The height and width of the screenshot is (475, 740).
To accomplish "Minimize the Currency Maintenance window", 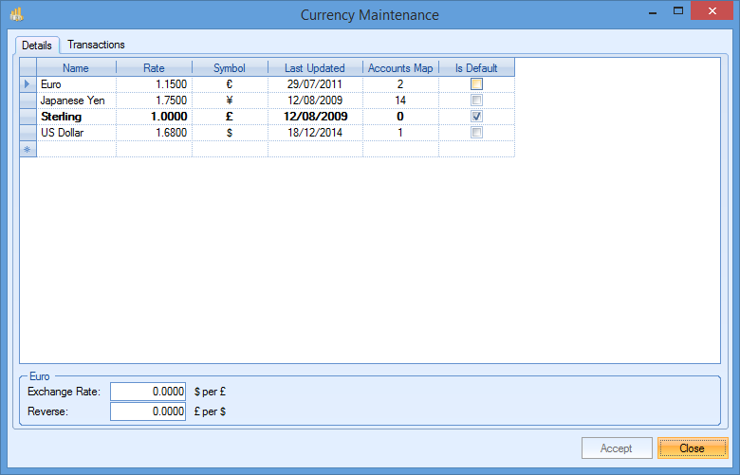I will (x=652, y=12).
